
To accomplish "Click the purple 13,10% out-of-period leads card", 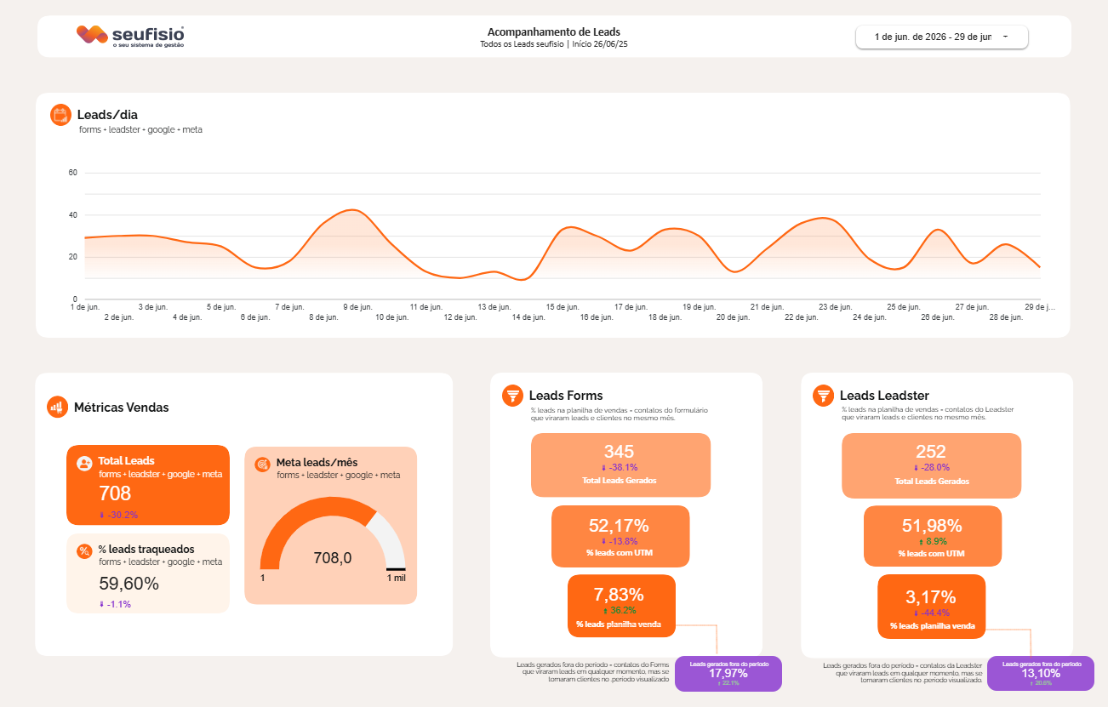I will [x=1041, y=673].
